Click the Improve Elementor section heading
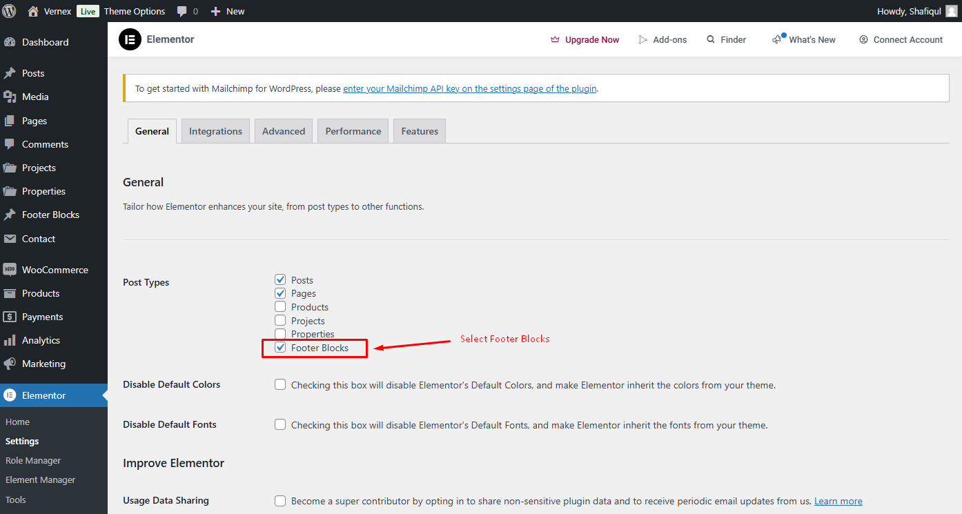 173,463
